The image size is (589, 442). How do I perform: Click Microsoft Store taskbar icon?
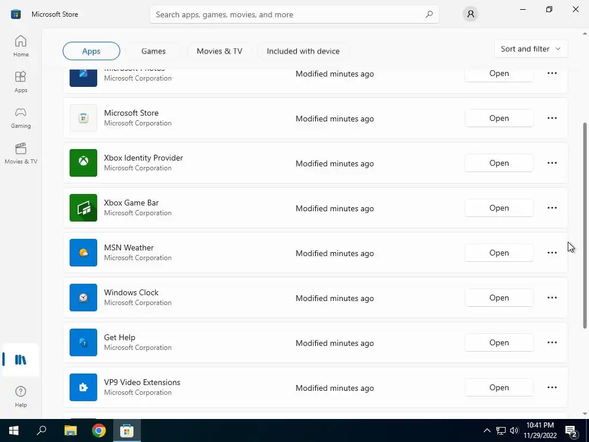tap(127, 430)
